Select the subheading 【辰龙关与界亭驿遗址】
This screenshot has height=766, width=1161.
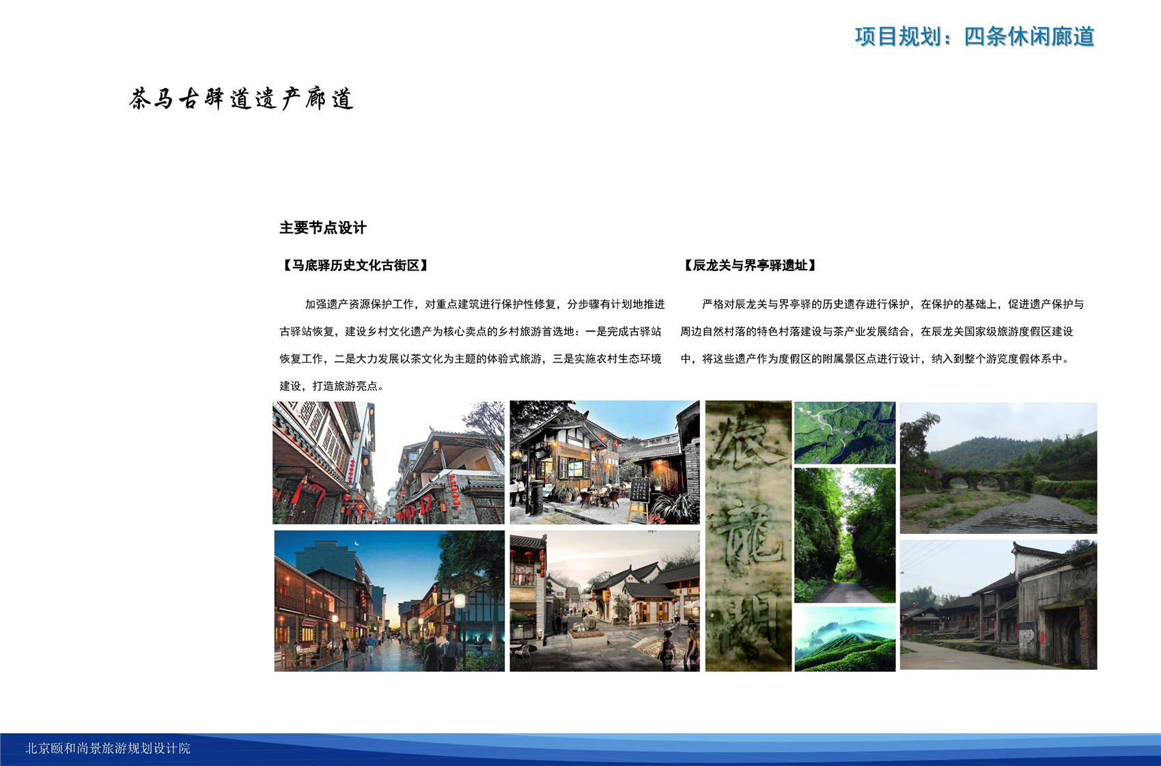coord(750,266)
